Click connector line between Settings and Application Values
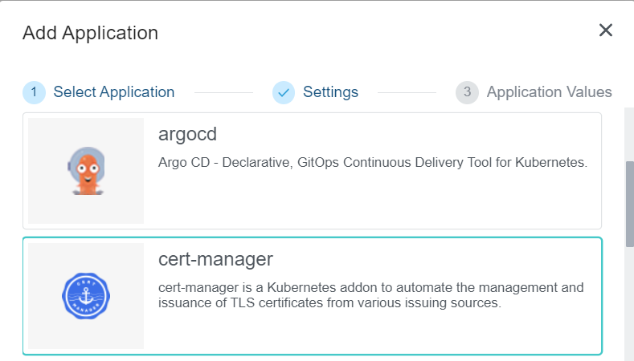 (407, 93)
